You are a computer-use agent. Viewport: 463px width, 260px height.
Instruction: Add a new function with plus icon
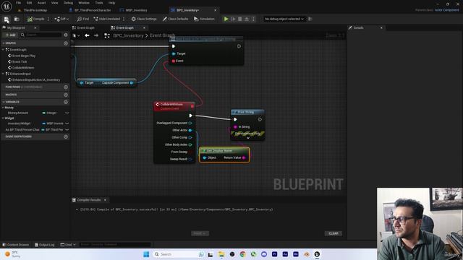click(x=66, y=87)
